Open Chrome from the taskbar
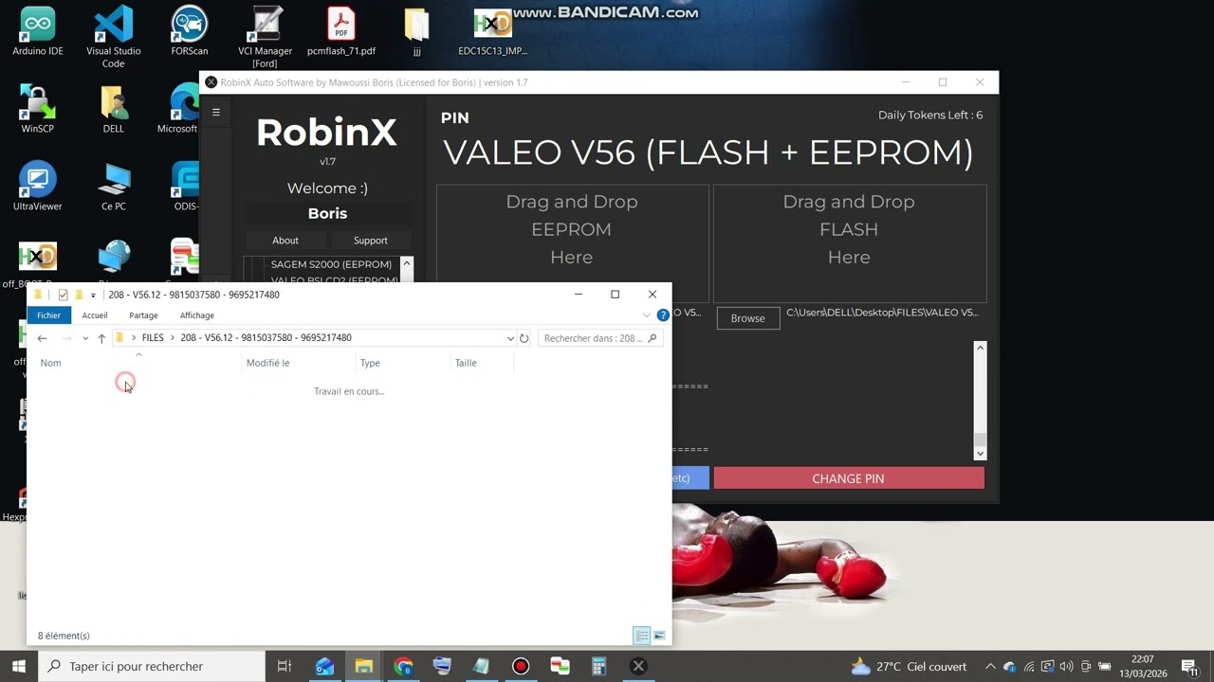The height and width of the screenshot is (682, 1214). click(x=403, y=666)
